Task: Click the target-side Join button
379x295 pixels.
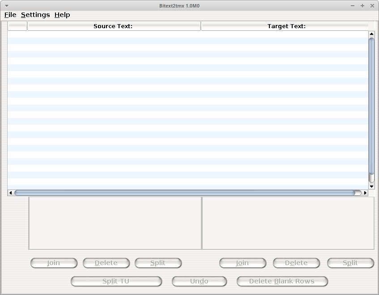Action: tap(243, 263)
